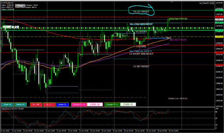
Task: Select the H5 LB TARGET label
Action: point(141,11)
